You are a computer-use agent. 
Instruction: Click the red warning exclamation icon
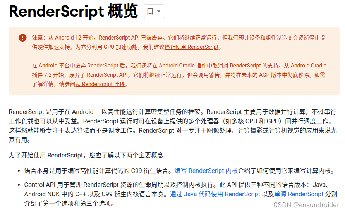[x=23, y=38]
